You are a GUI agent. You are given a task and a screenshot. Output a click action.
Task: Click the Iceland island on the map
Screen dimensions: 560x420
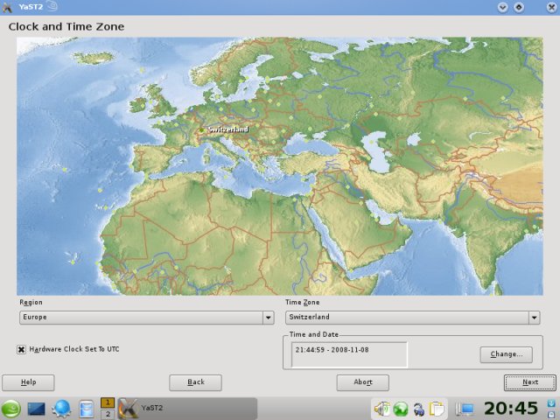click(94, 58)
